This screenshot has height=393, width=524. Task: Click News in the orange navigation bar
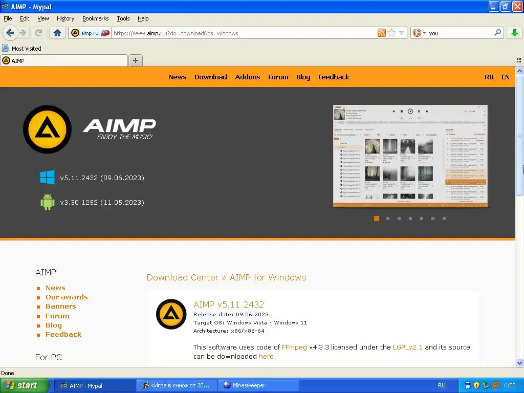178,77
